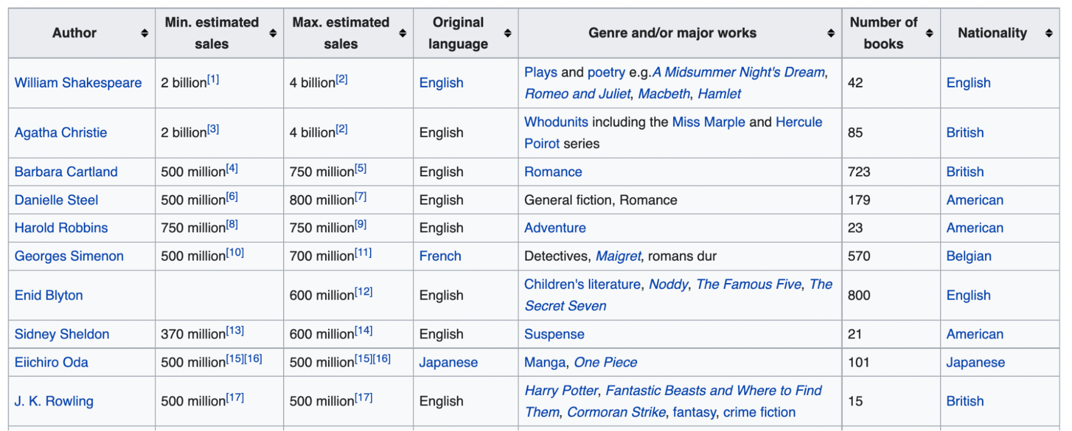The height and width of the screenshot is (431, 1072).
Task: Open the Miss Marple link
Action: [708, 122]
